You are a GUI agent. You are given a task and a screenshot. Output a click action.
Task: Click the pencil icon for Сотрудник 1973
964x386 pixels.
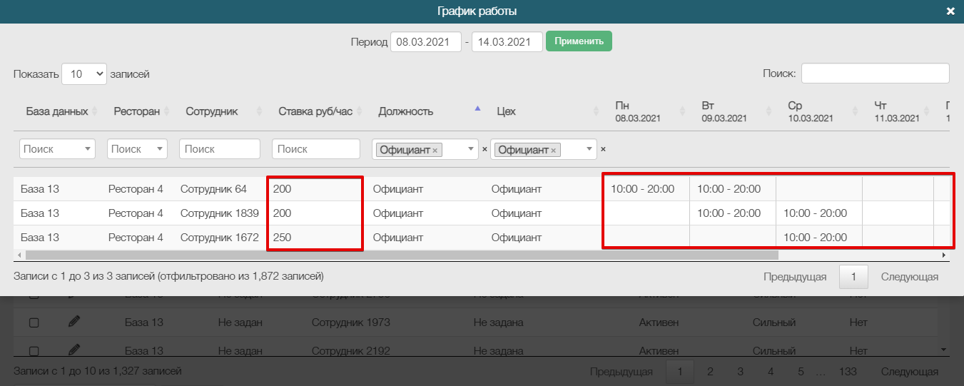(73, 322)
